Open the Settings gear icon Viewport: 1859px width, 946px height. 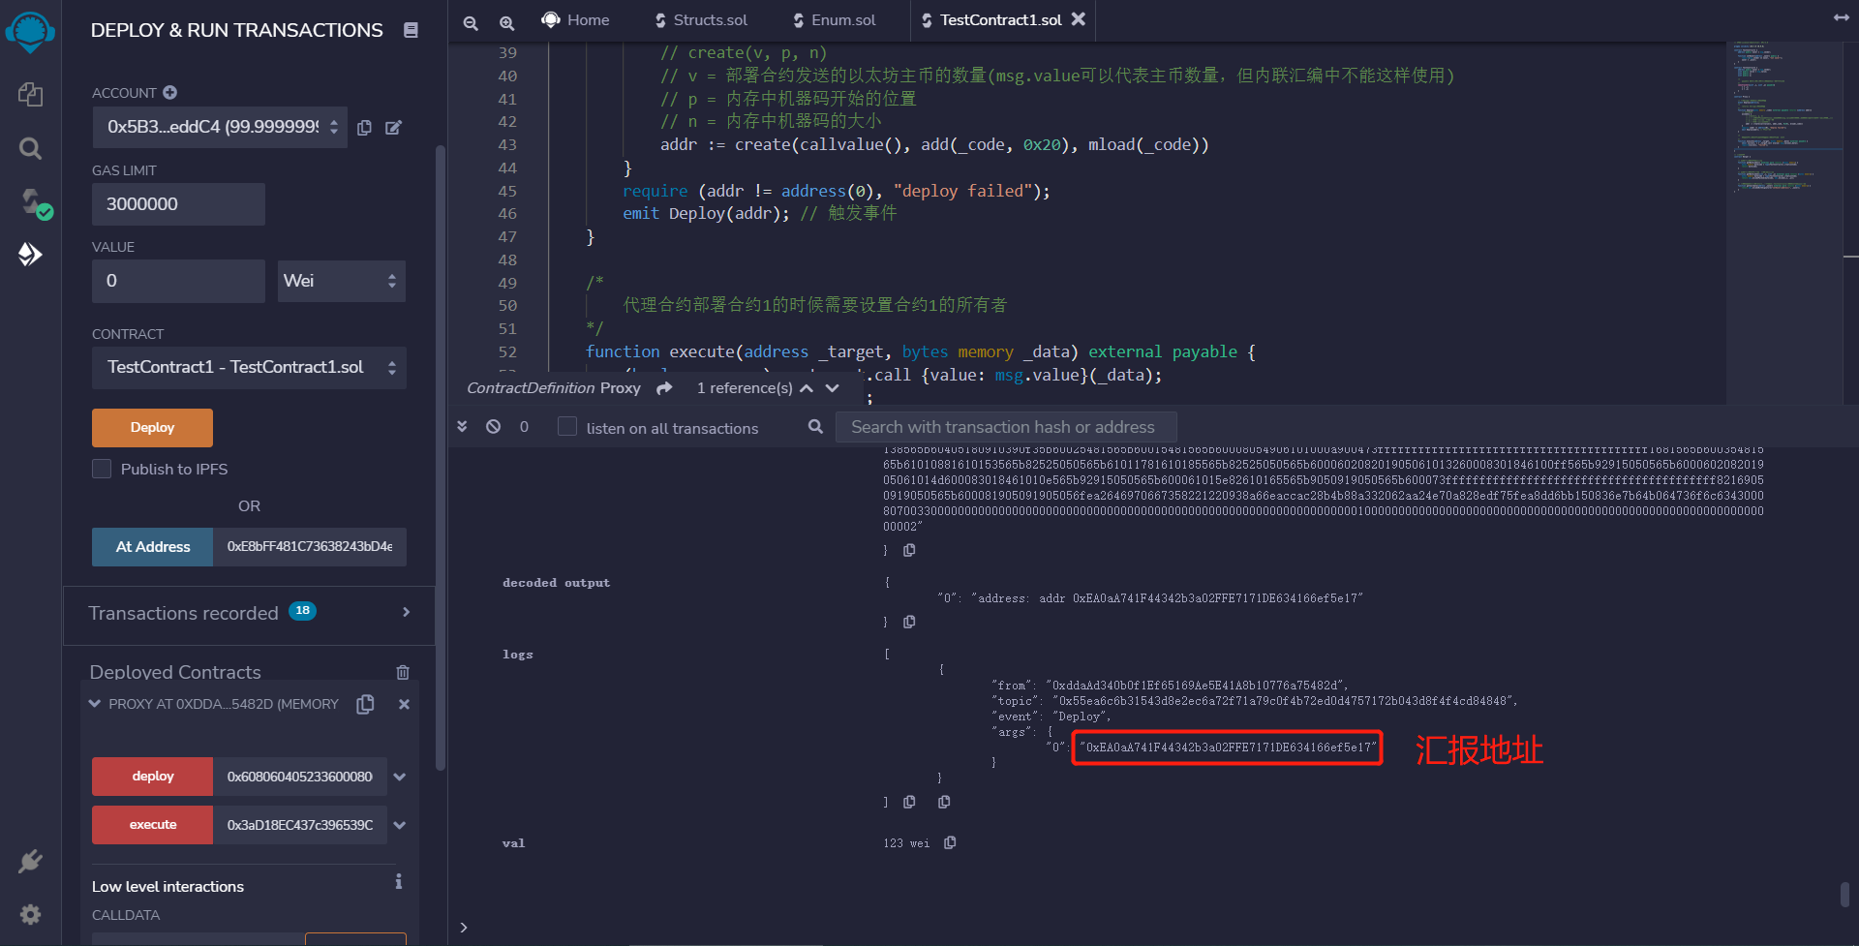click(x=30, y=914)
